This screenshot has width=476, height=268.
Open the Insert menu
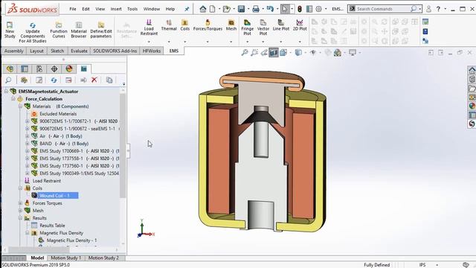pyautogui.click(x=116, y=9)
